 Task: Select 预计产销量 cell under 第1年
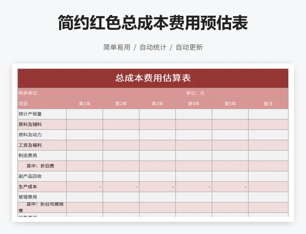pos(85,114)
